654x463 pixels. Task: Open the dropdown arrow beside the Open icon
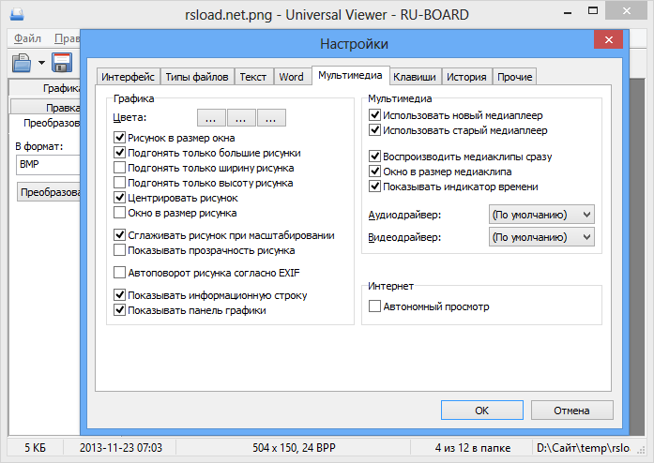click(41, 63)
